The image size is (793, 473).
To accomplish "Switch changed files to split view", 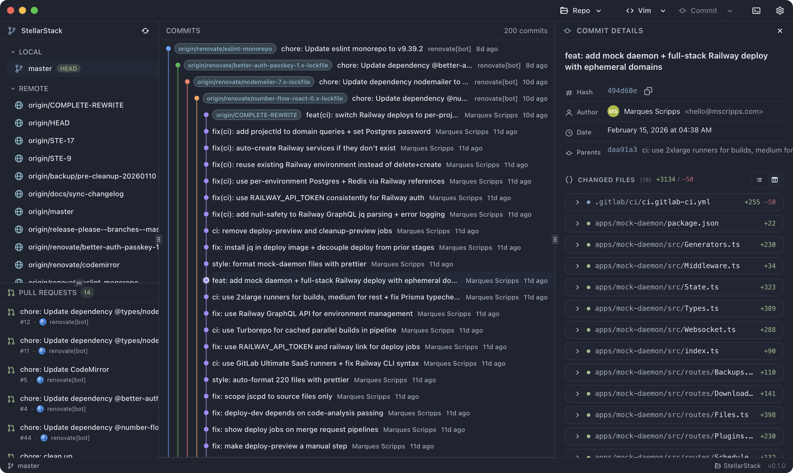I will coord(774,180).
